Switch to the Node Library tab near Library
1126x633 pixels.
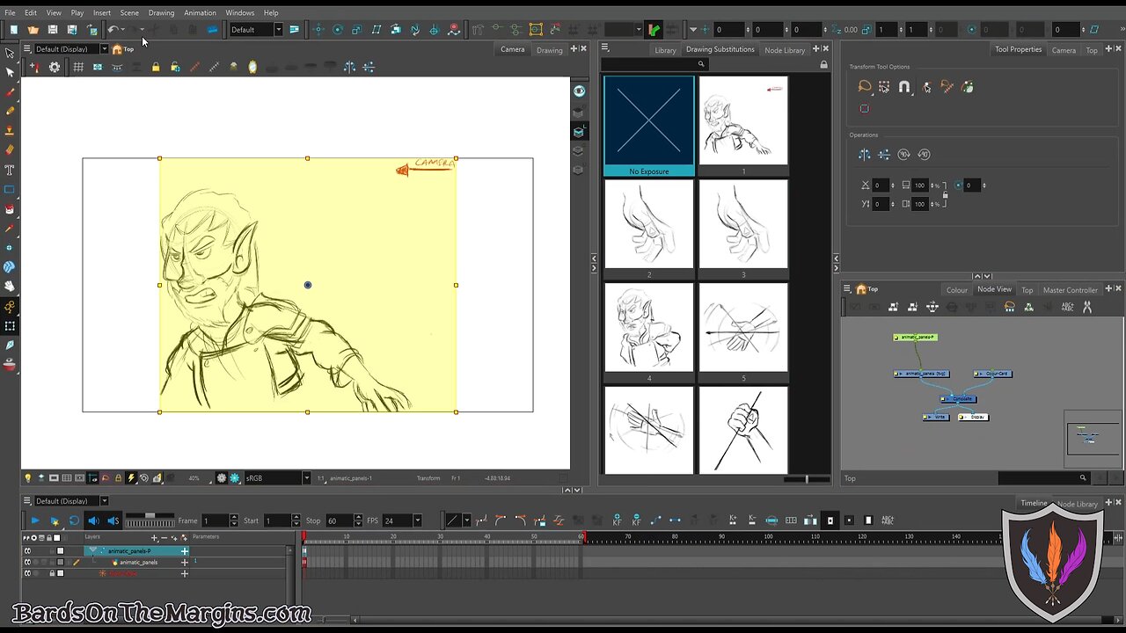pos(785,50)
